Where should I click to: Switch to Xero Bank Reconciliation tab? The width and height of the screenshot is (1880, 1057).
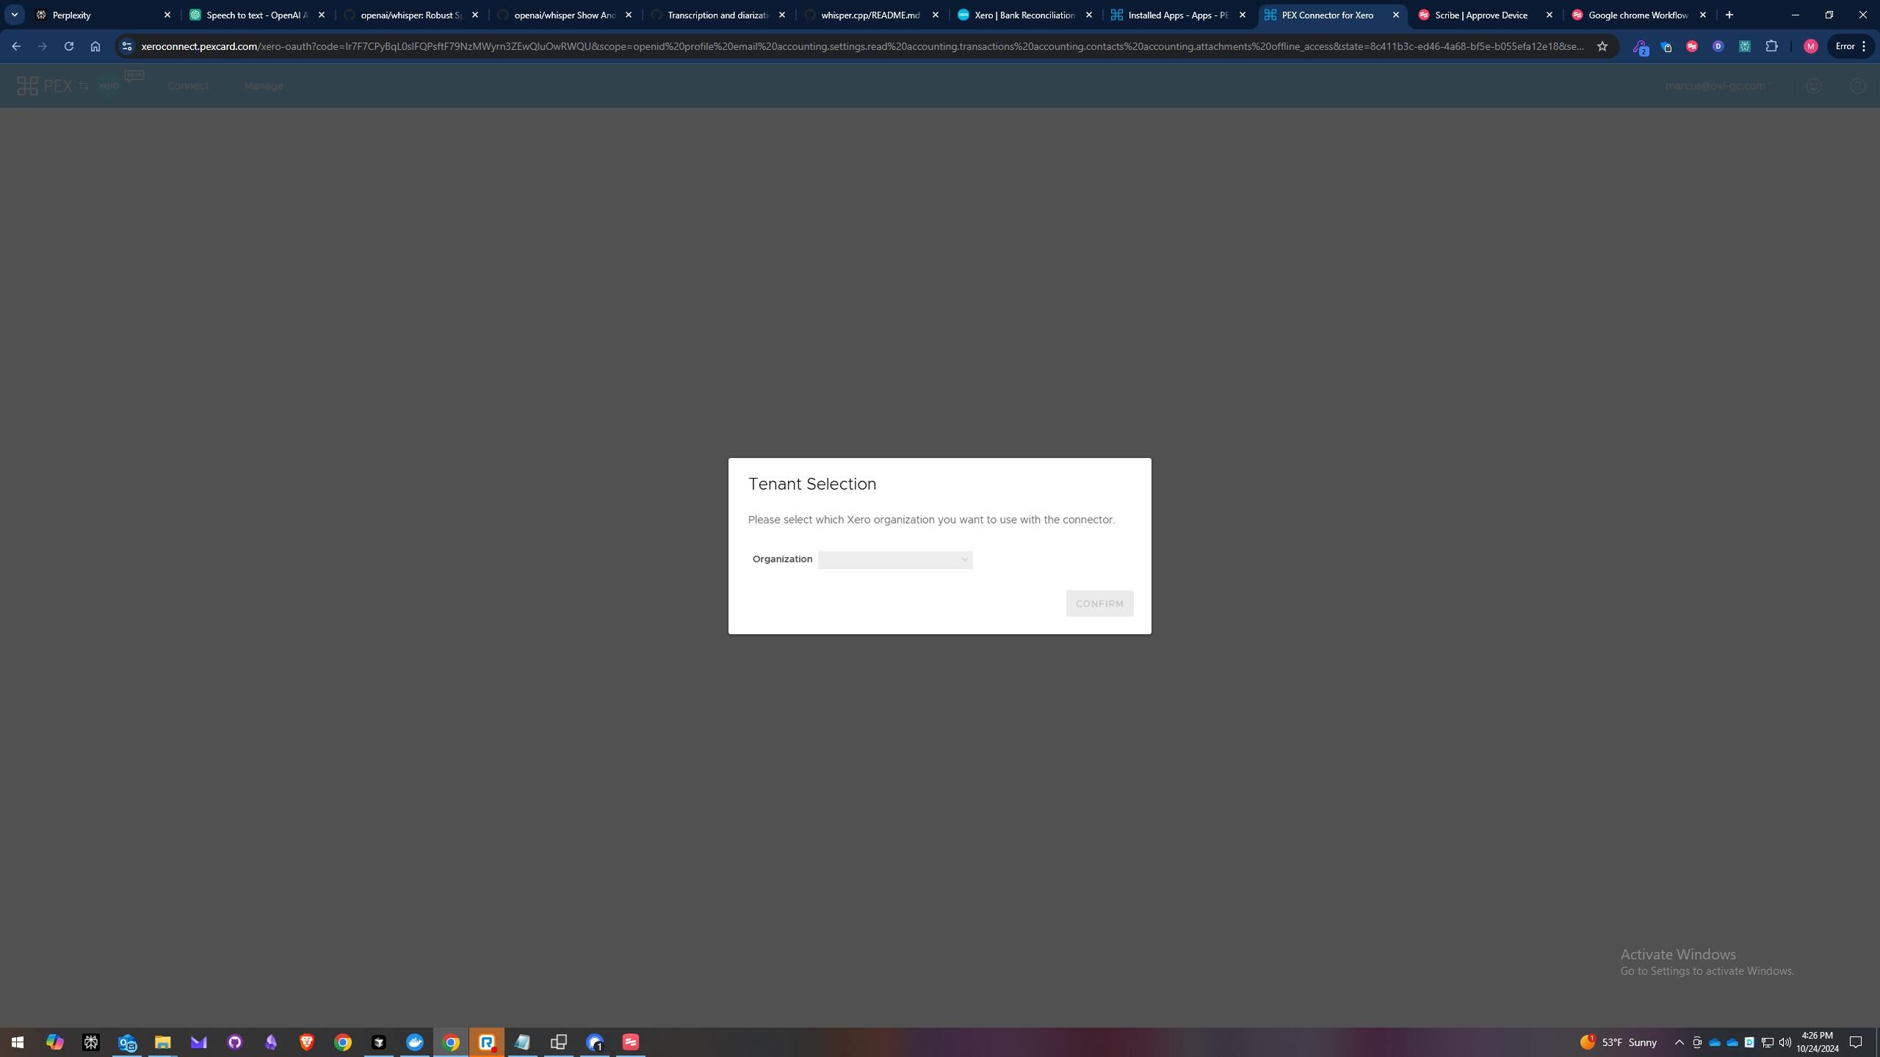click(x=1024, y=15)
